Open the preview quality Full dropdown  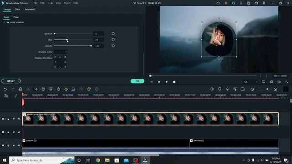pos(250,82)
